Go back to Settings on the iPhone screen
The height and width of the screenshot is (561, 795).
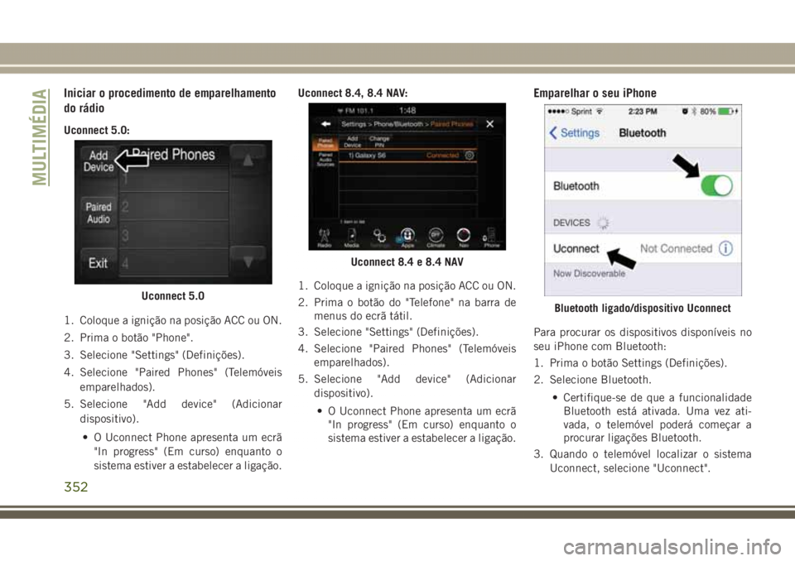(x=575, y=132)
